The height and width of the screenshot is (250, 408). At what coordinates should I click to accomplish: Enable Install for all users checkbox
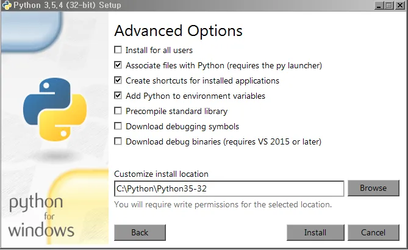[118, 49]
